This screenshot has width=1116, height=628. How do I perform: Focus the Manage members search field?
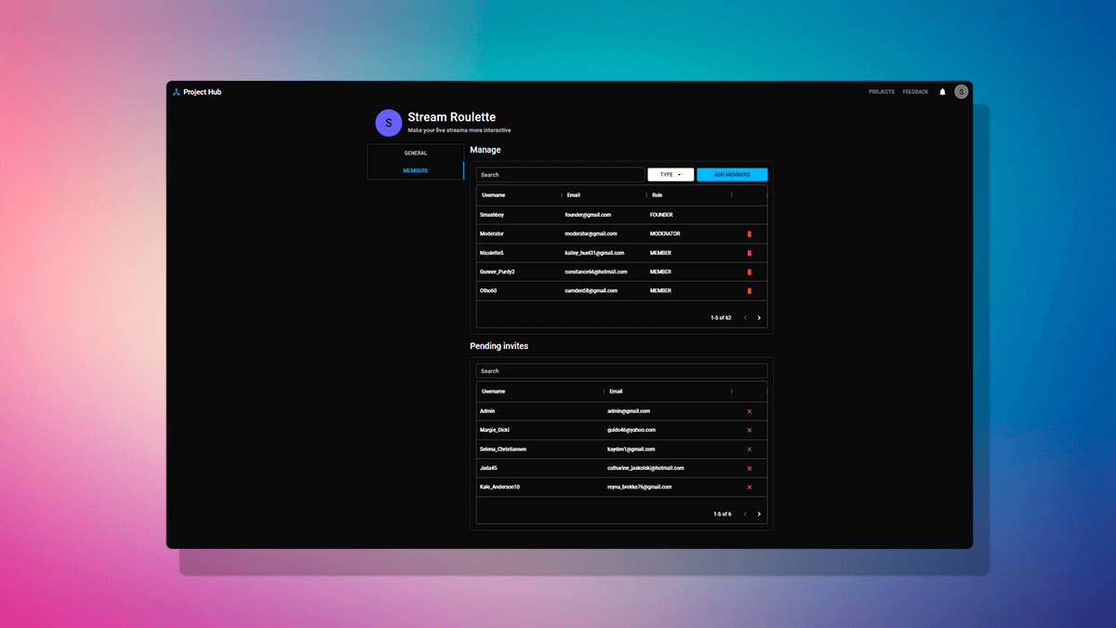pos(560,175)
